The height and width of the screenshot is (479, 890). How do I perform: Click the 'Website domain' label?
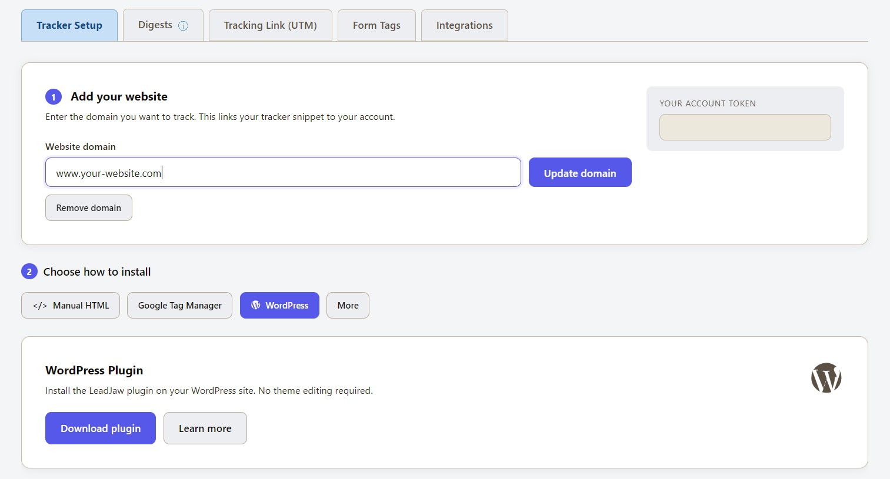pos(81,146)
